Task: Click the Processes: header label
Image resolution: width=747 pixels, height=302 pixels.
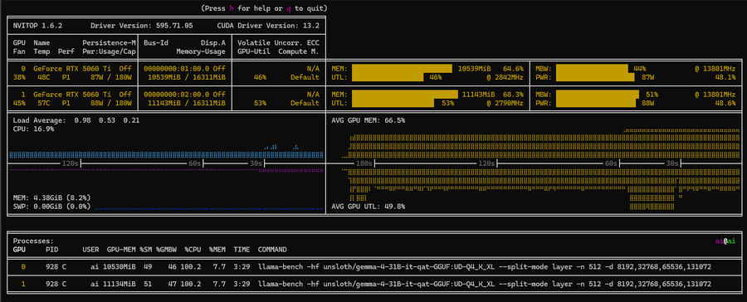Action: pos(33,241)
